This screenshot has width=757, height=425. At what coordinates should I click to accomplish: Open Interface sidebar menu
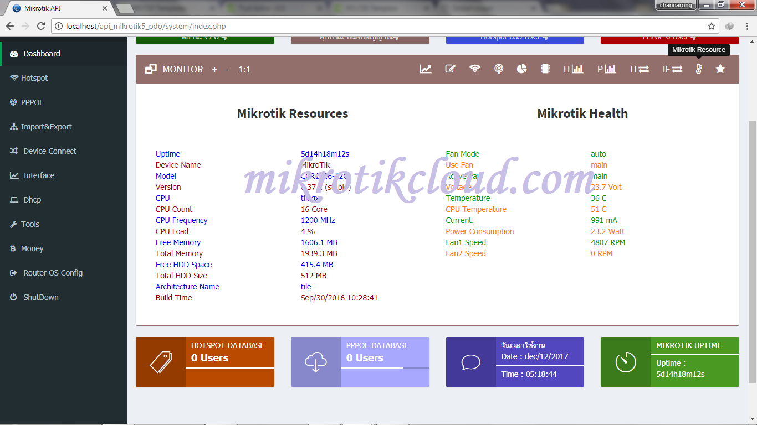click(64, 175)
